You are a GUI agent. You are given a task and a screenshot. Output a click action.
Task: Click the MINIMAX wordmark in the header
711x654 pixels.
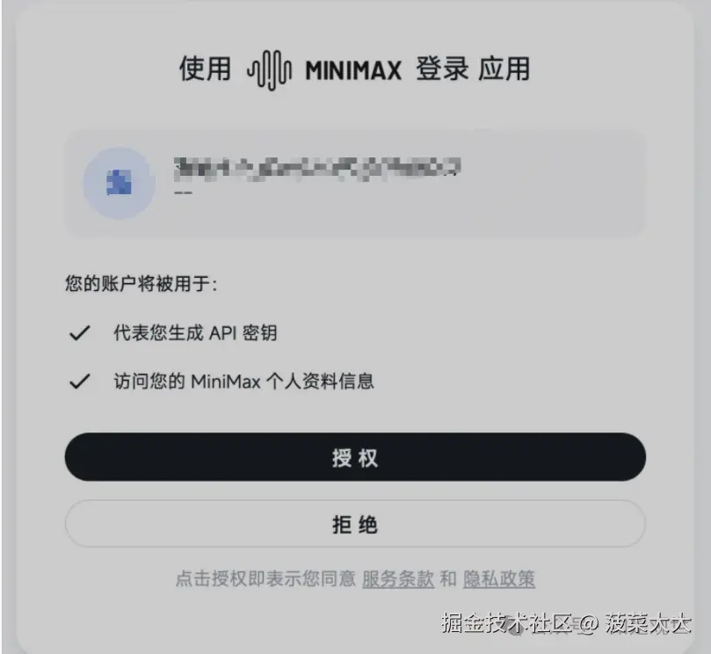tap(353, 70)
